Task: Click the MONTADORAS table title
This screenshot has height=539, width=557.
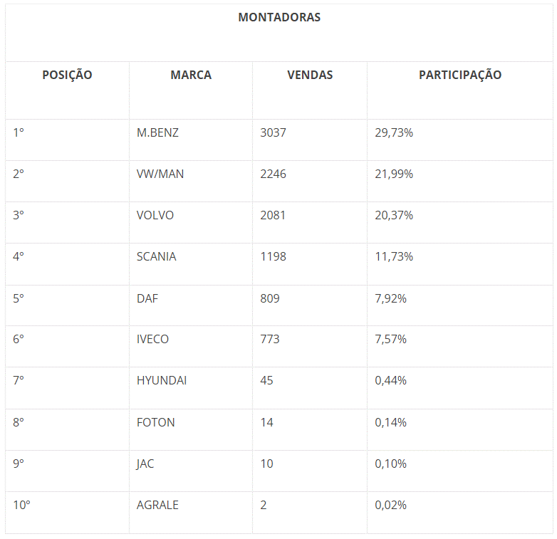Action: (x=279, y=18)
